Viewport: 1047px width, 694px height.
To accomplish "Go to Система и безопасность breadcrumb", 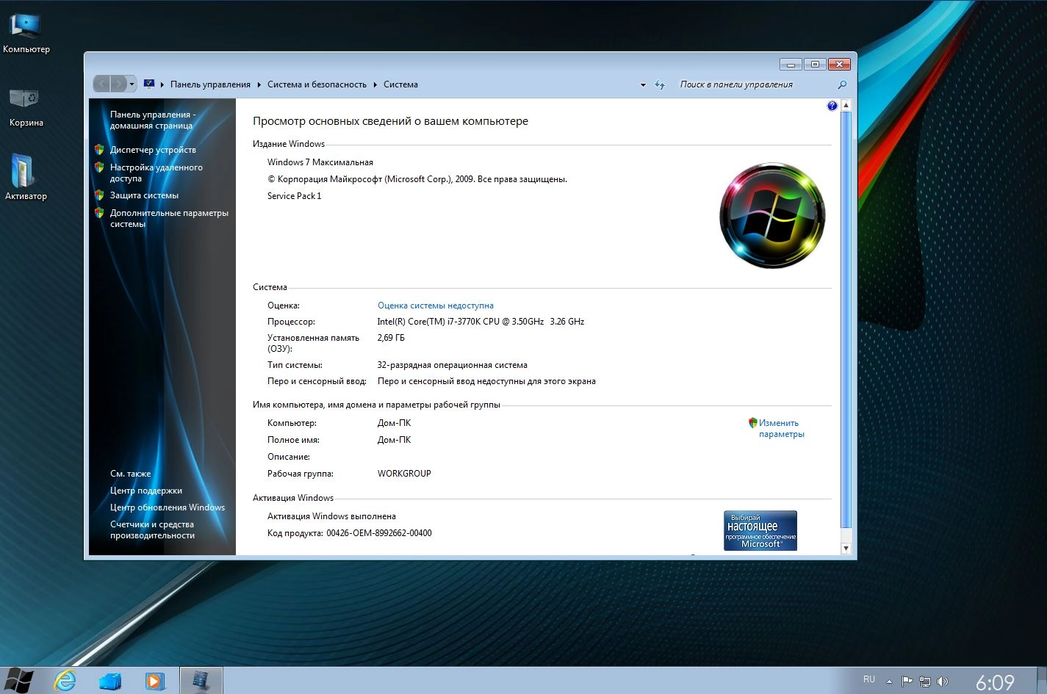I will tap(317, 84).
